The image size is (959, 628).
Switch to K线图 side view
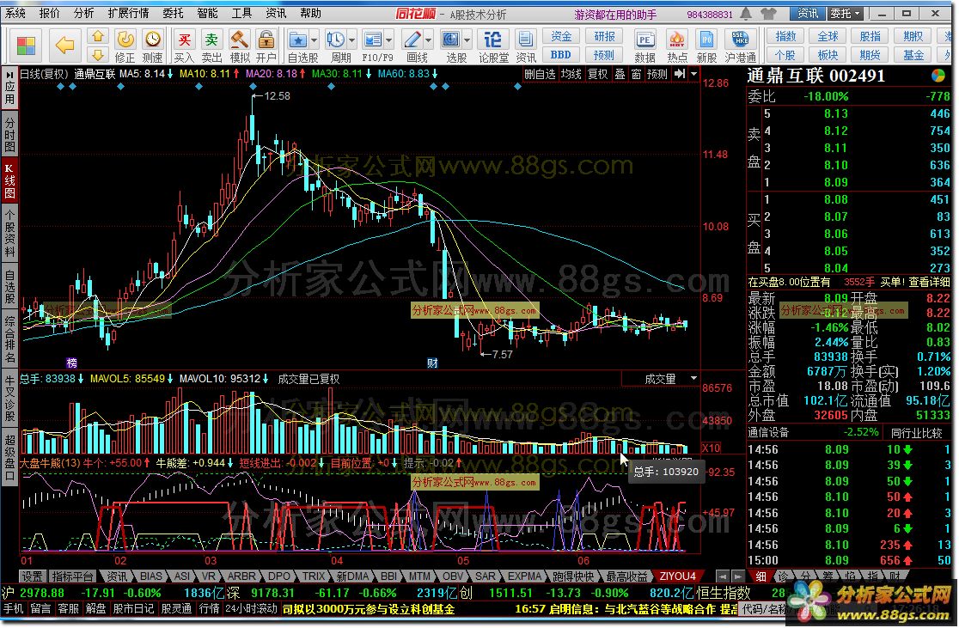click(9, 180)
